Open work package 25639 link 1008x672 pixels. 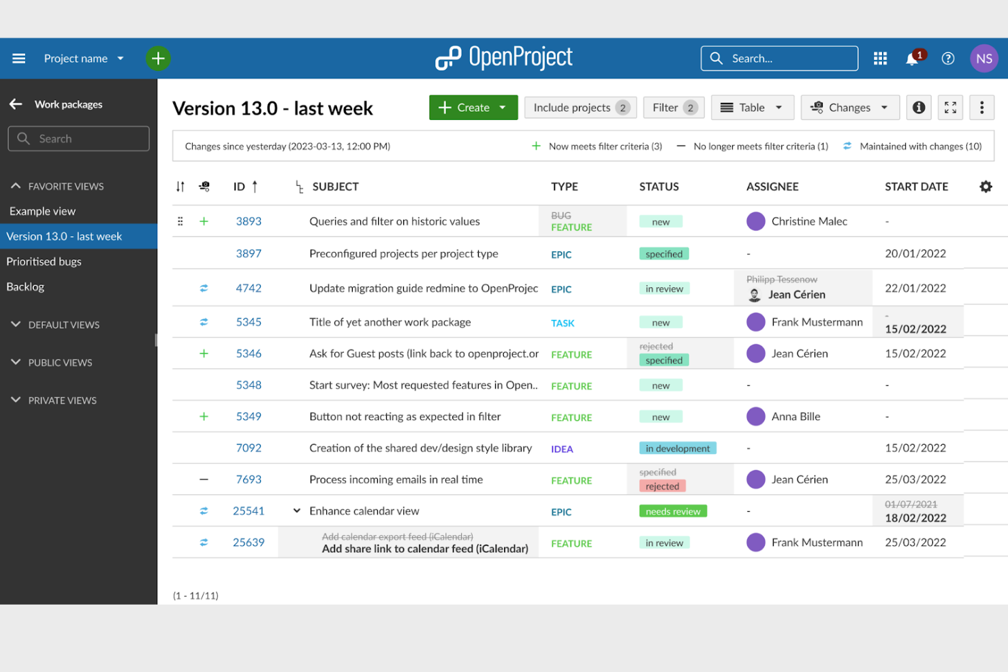pyautogui.click(x=249, y=543)
